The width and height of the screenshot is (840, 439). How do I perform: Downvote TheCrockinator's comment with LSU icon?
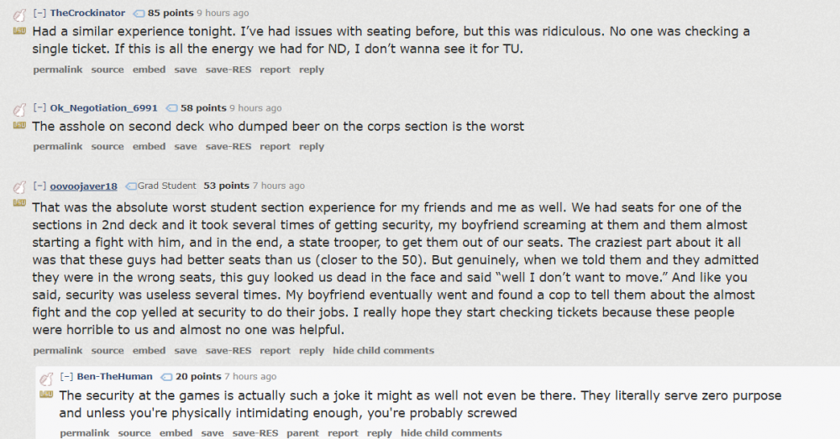(20, 31)
